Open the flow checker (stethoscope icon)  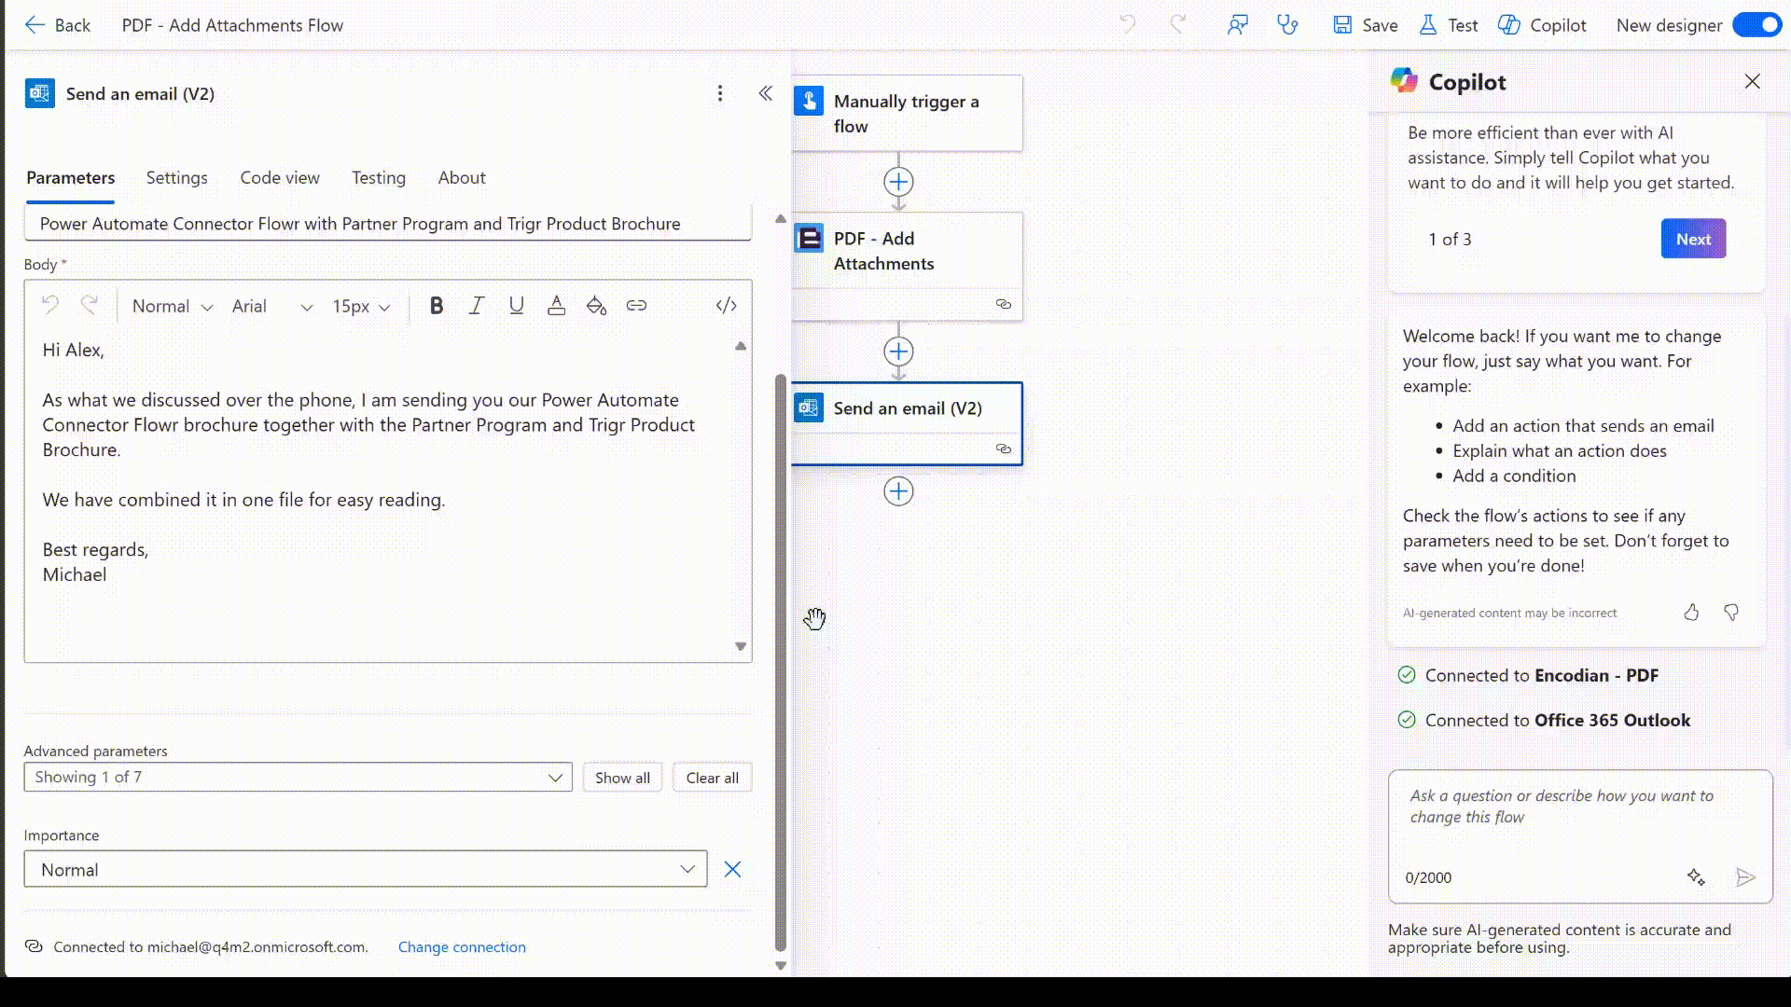click(1288, 25)
